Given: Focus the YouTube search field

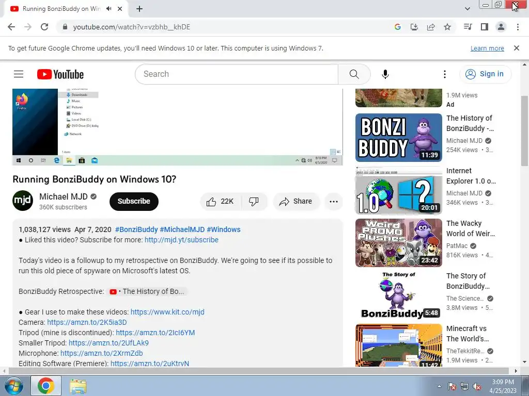Looking at the screenshot, I should click(237, 74).
